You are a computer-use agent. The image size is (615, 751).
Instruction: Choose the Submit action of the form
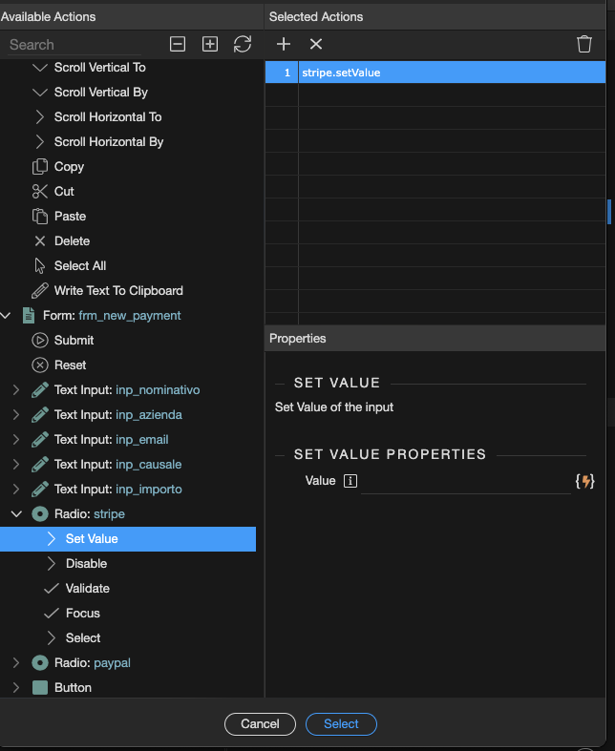[74, 340]
